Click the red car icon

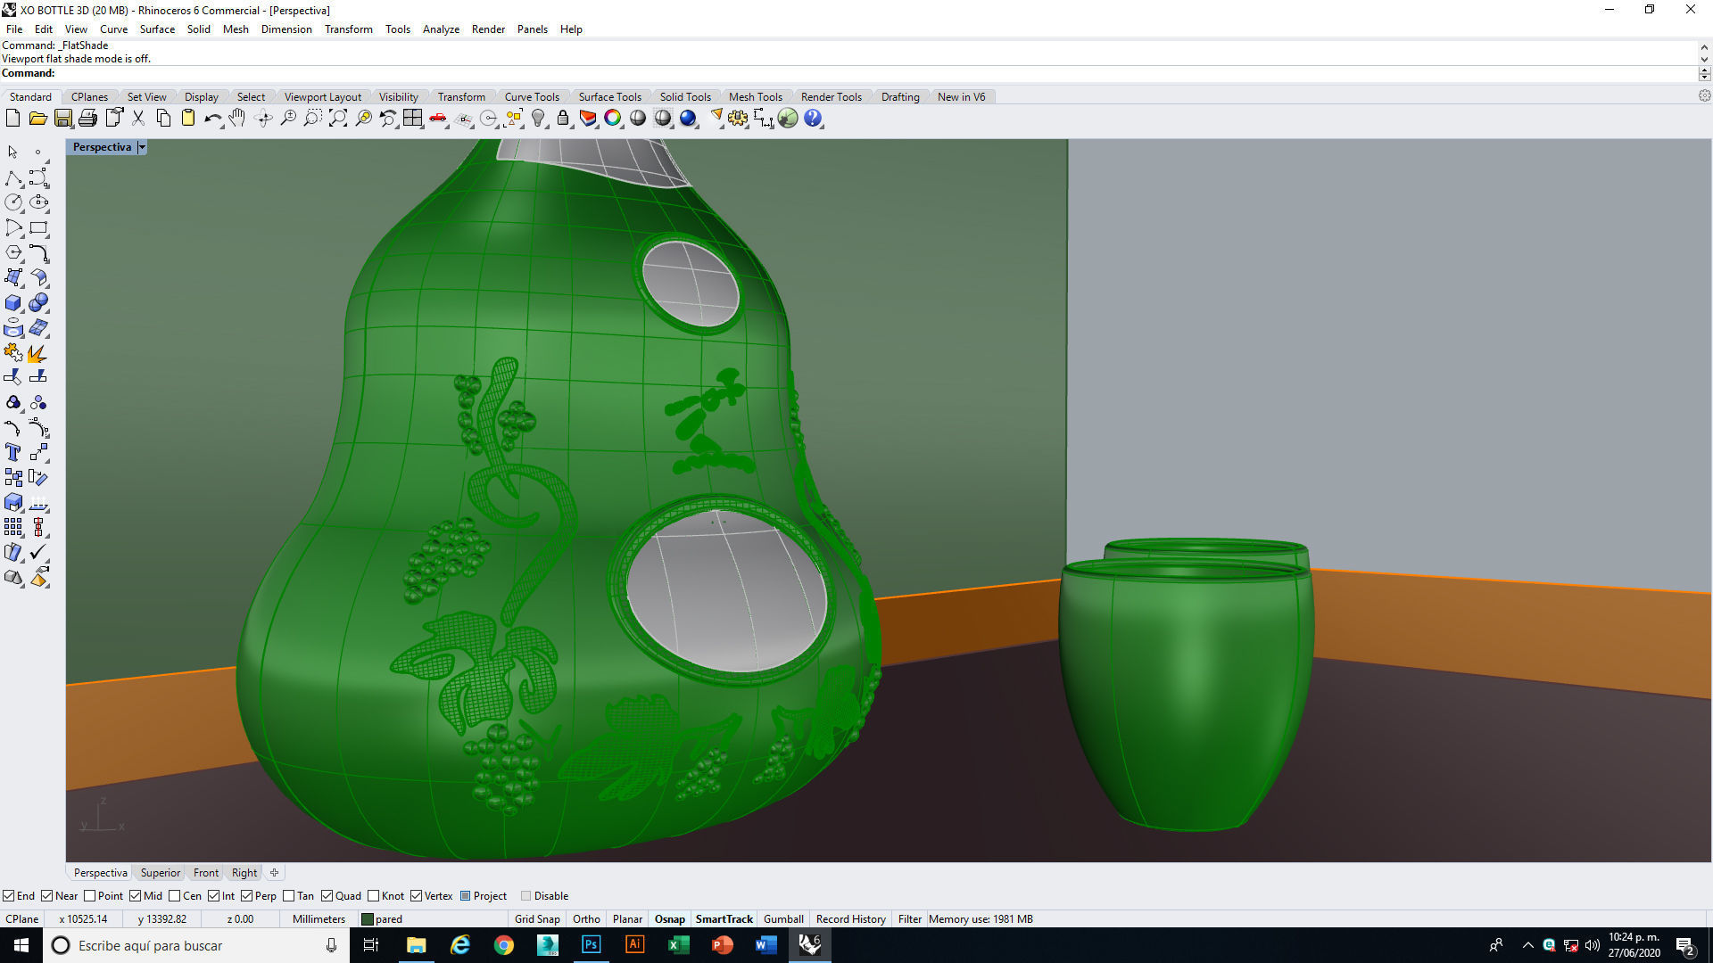click(438, 118)
